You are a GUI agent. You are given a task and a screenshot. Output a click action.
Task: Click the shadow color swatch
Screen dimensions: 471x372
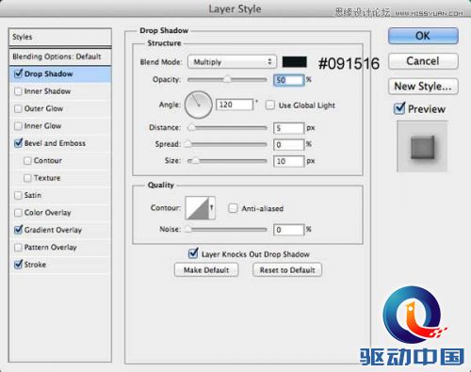coord(295,62)
